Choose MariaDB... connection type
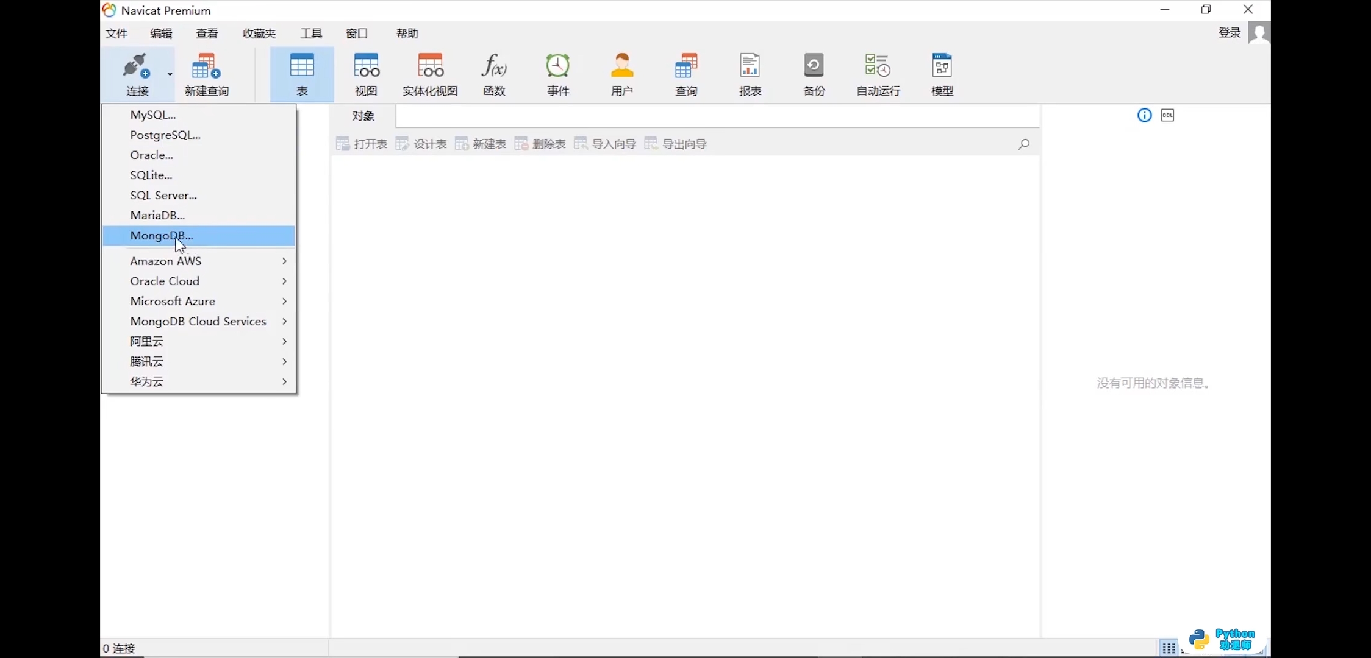The width and height of the screenshot is (1371, 658). 199,215
